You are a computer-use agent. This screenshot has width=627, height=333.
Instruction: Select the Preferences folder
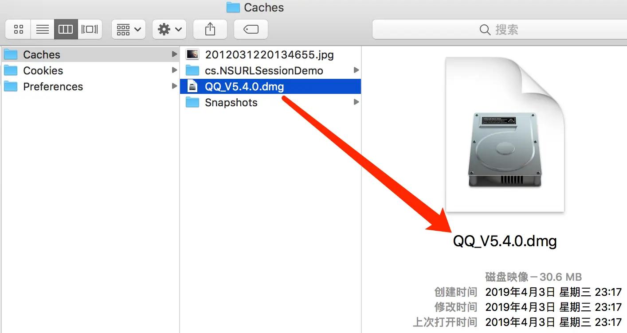point(90,86)
